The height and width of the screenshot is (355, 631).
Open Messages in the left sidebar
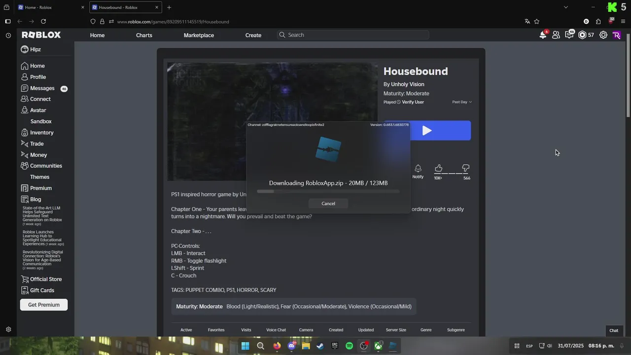point(42,88)
